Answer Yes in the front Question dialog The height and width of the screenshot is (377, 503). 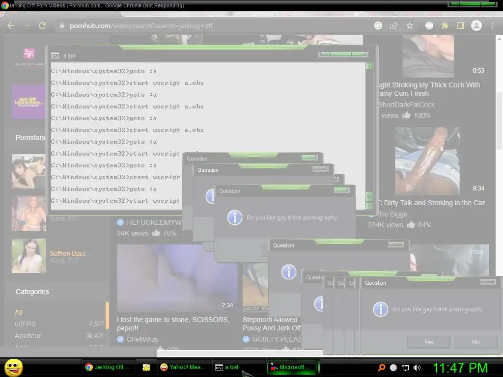(428, 342)
